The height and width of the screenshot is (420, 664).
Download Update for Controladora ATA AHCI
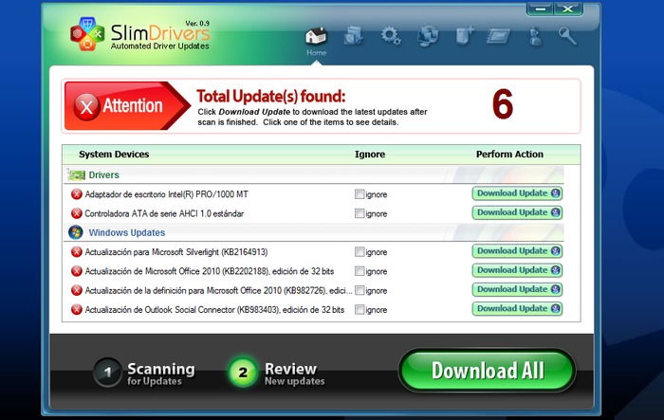[518, 212]
